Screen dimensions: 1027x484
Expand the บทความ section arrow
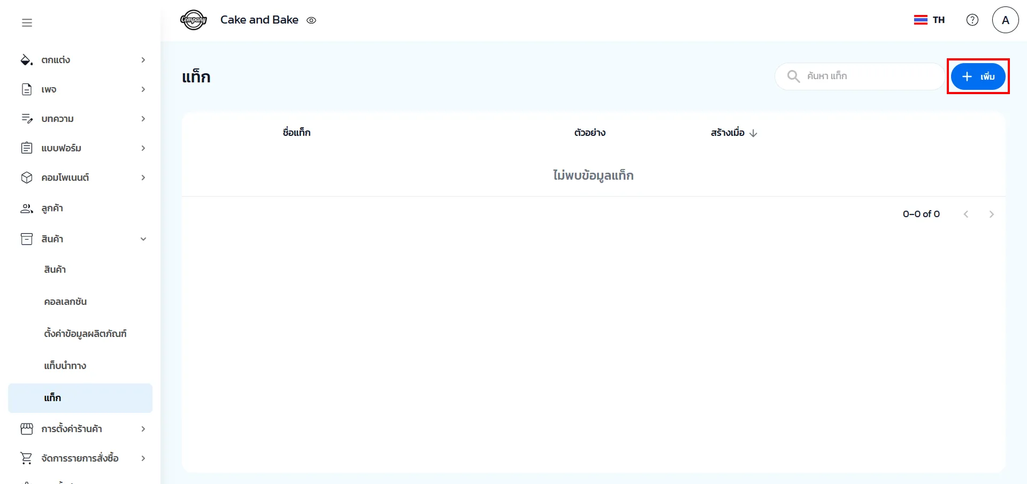(143, 119)
